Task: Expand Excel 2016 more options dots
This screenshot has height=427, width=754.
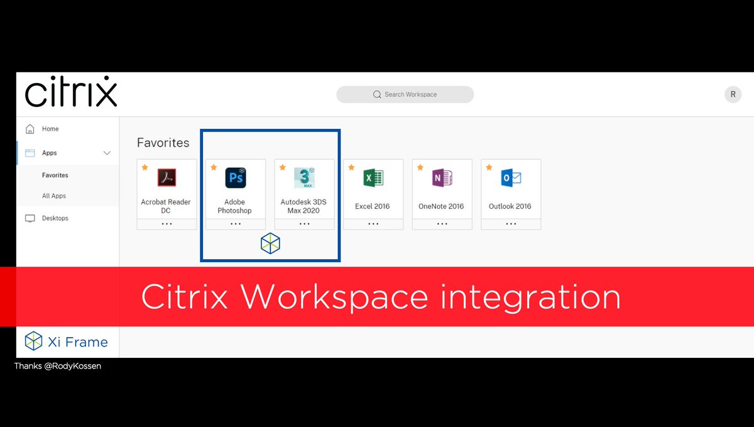Action: coord(373,224)
